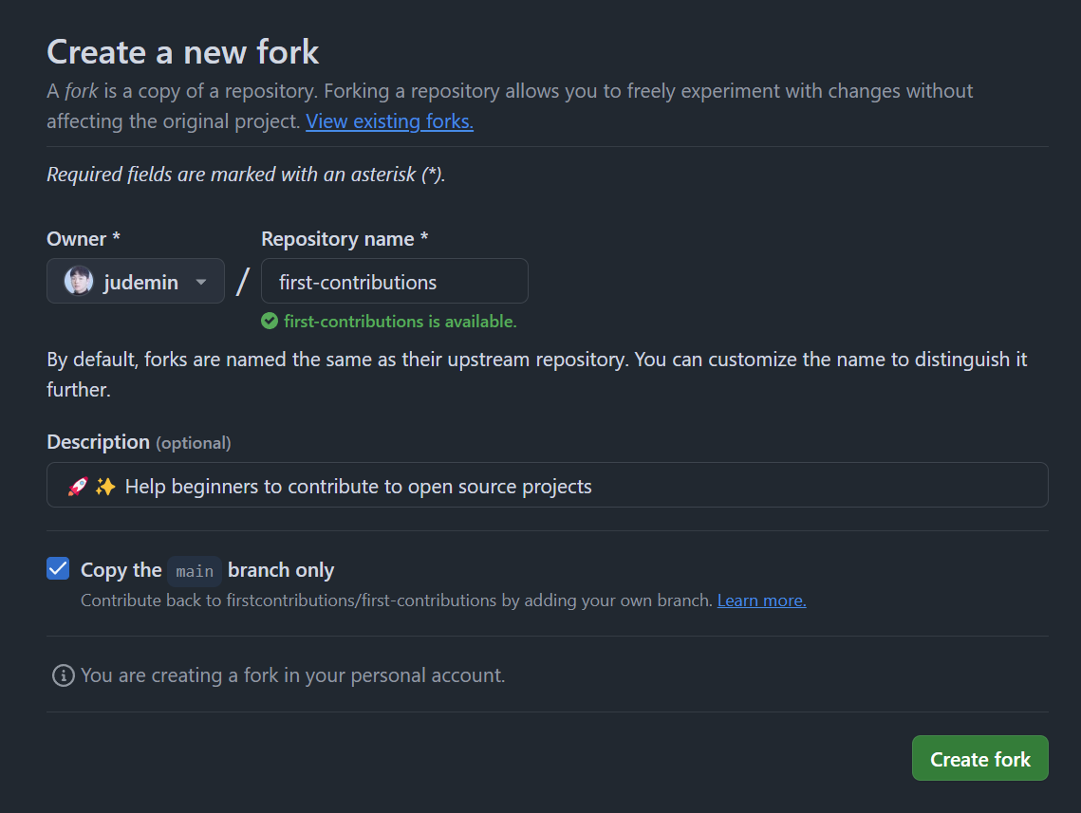Open the Owner selection dropdown
This screenshot has width=1081, height=813.
click(x=135, y=281)
